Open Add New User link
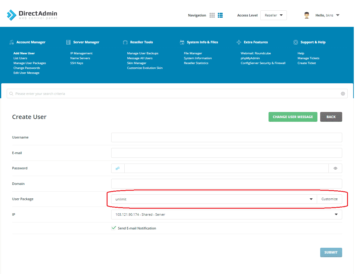The width and height of the screenshot is (355, 274). pyautogui.click(x=24, y=53)
